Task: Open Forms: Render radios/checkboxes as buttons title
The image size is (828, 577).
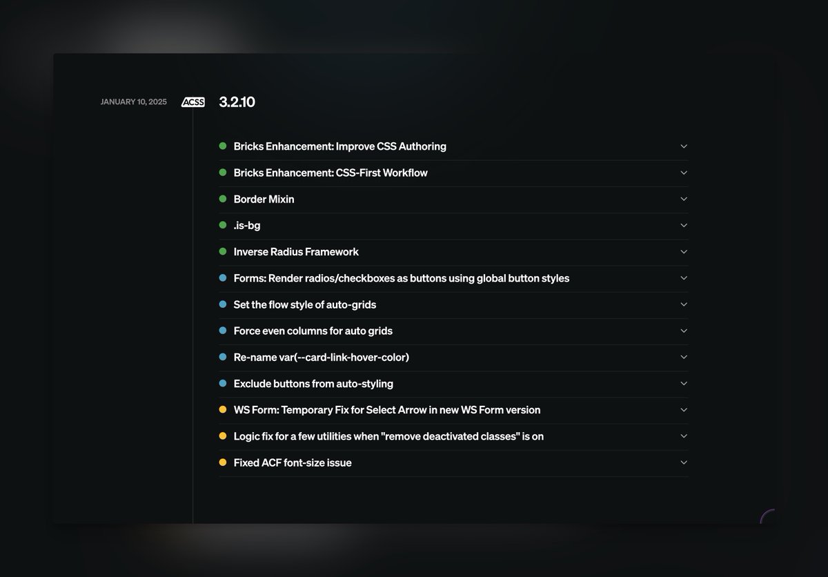Action: point(402,278)
